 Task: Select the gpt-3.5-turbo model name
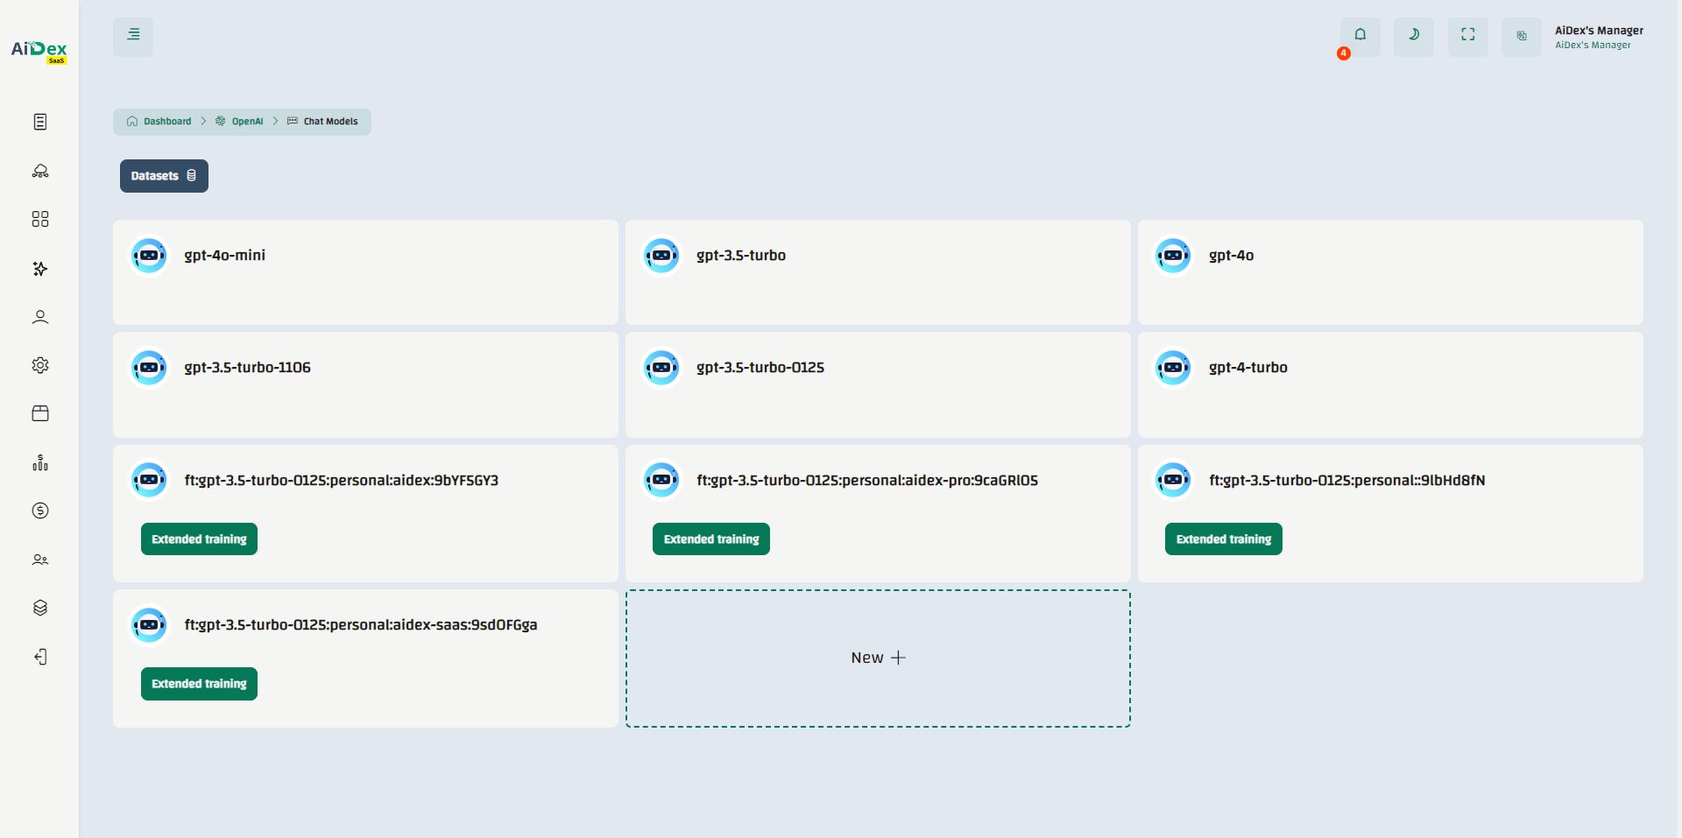(741, 256)
